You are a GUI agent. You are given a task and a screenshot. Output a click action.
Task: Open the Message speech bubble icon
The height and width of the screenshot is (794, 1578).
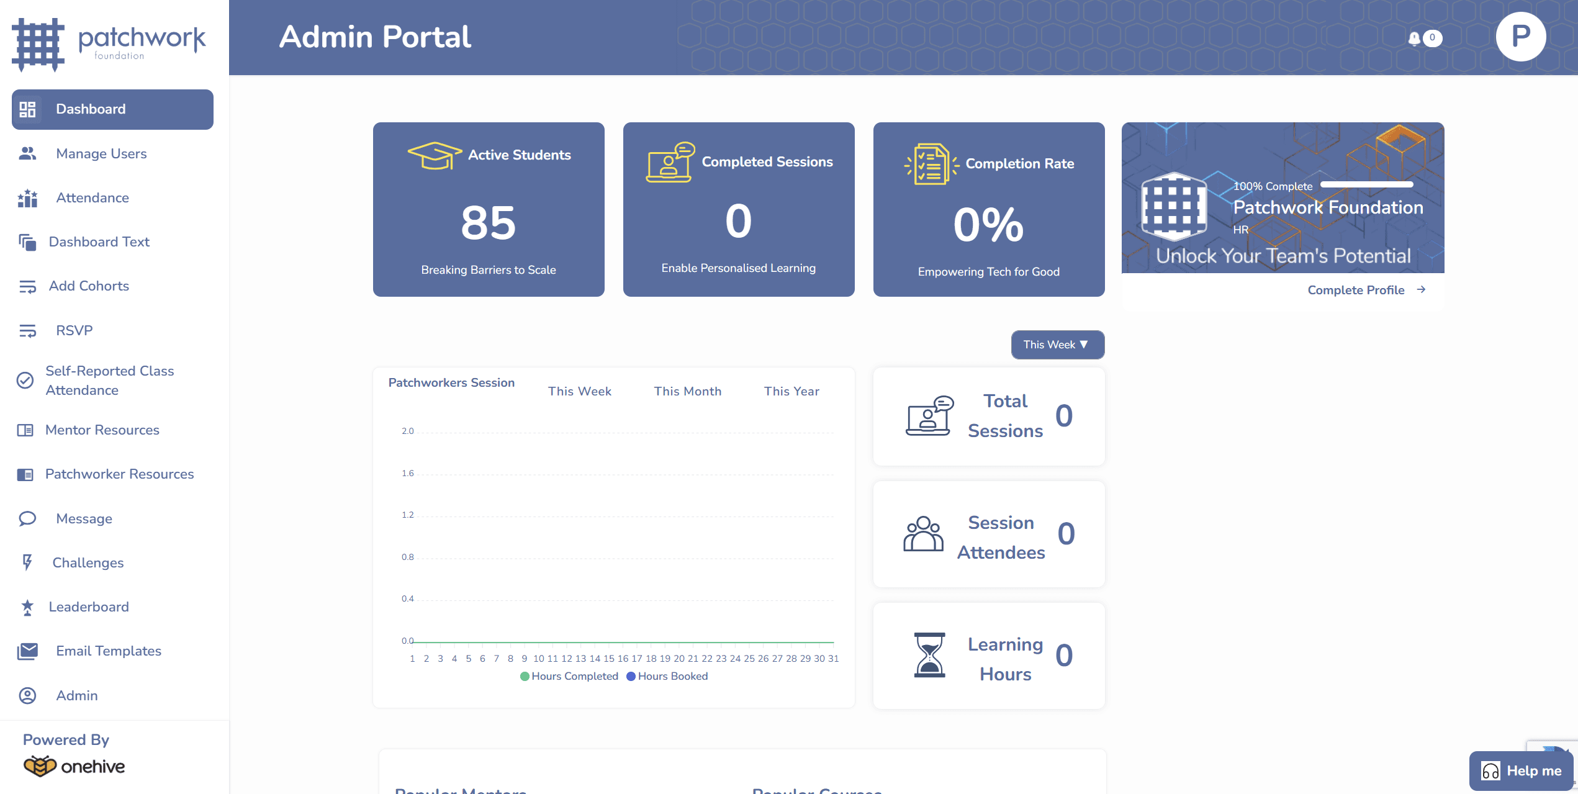27,518
